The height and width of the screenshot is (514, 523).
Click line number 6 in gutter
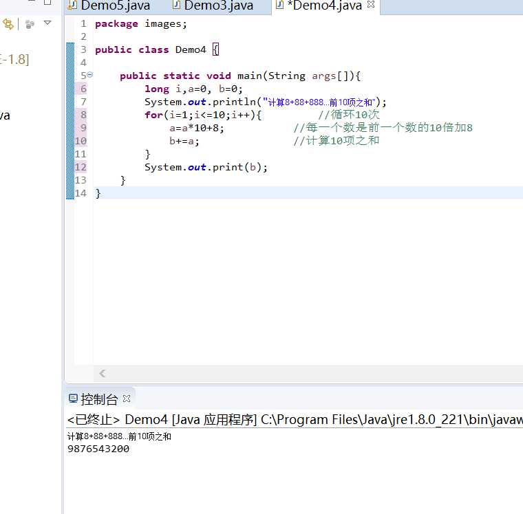point(83,89)
